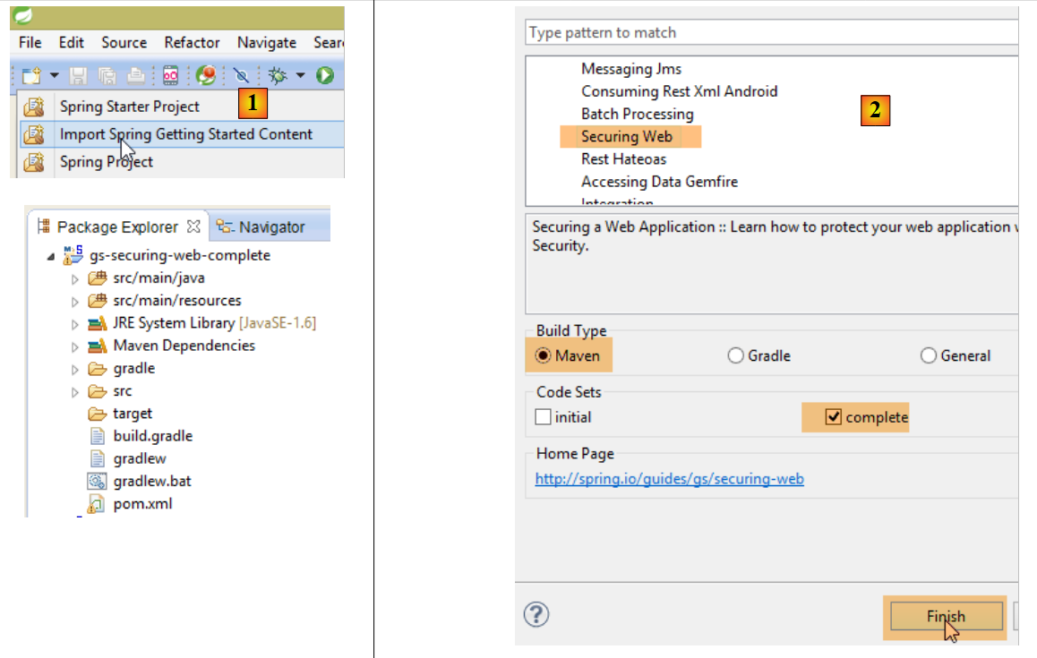Click the Save floppy disk icon

point(78,76)
